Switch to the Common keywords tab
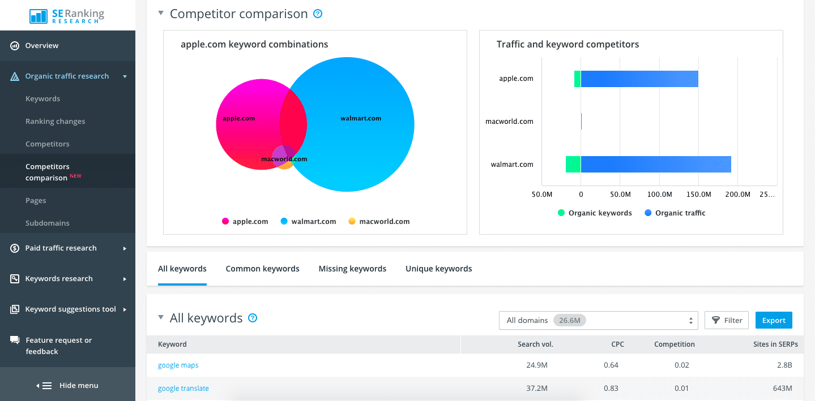The image size is (815, 401). click(x=262, y=269)
